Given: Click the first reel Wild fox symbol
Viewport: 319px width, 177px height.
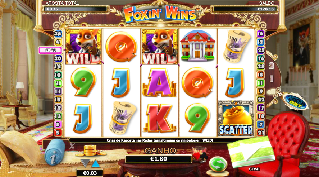Looking at the screenshot, I should (83, 47).
